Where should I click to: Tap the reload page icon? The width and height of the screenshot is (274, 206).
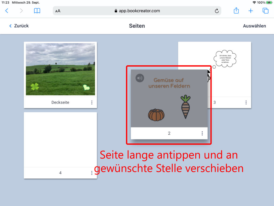(x=217, y=11)
